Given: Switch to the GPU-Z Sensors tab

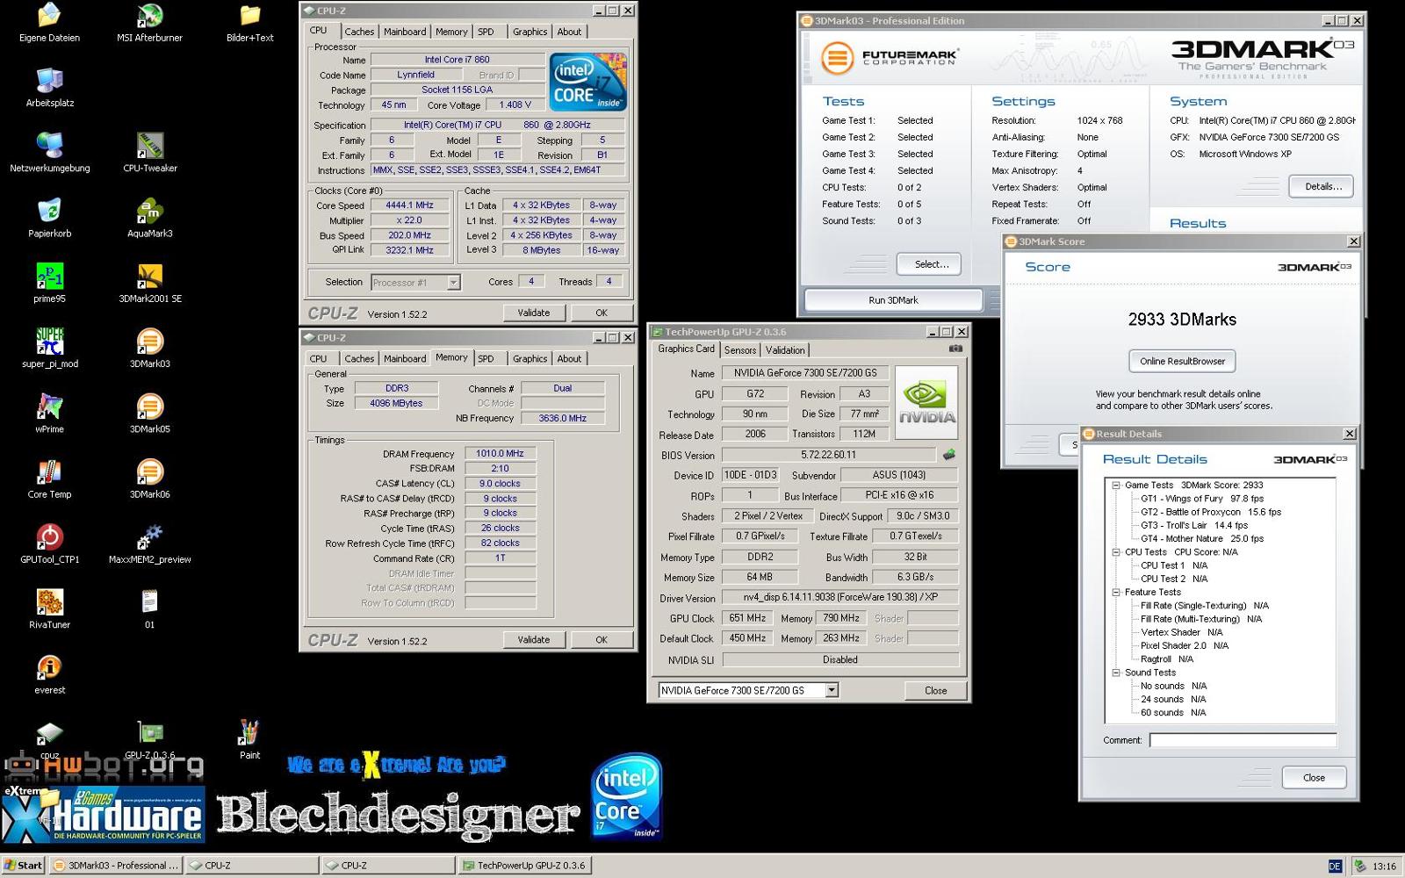Looking at the screenshot, I should click(740, 350).
